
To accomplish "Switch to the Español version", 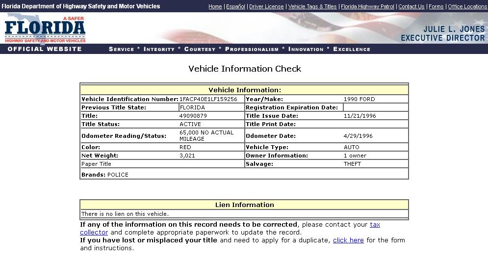I will [235, 6].
